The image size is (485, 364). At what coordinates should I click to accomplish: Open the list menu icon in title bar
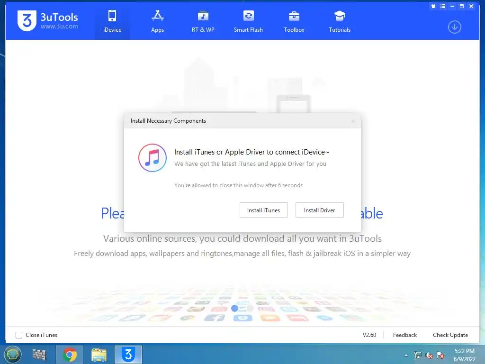(443, 6)
